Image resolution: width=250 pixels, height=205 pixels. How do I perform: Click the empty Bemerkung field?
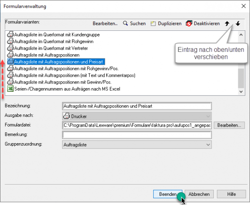pos(137,135)
